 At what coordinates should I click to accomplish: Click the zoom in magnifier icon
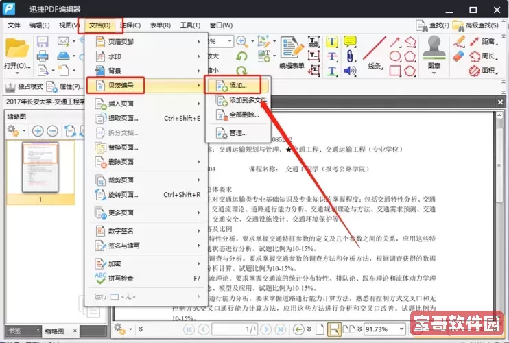pos(242,41)
